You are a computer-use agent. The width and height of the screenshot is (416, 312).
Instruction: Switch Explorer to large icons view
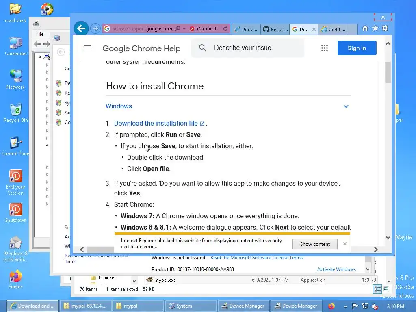click(x=386, y=289)
